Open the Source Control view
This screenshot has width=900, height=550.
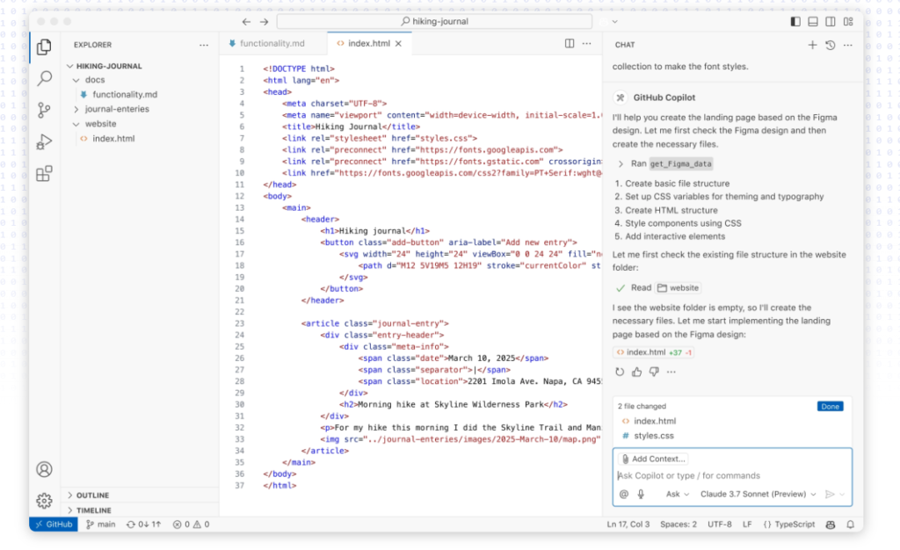tap(44, 110)
